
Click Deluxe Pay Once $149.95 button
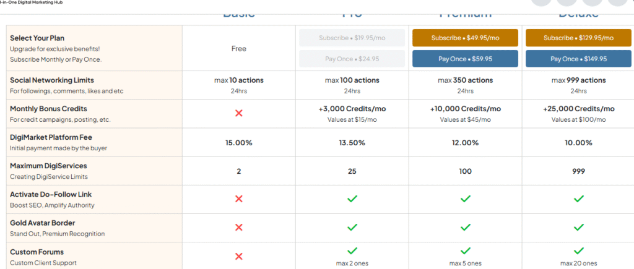pyautogui.click(x=578, y=59)
